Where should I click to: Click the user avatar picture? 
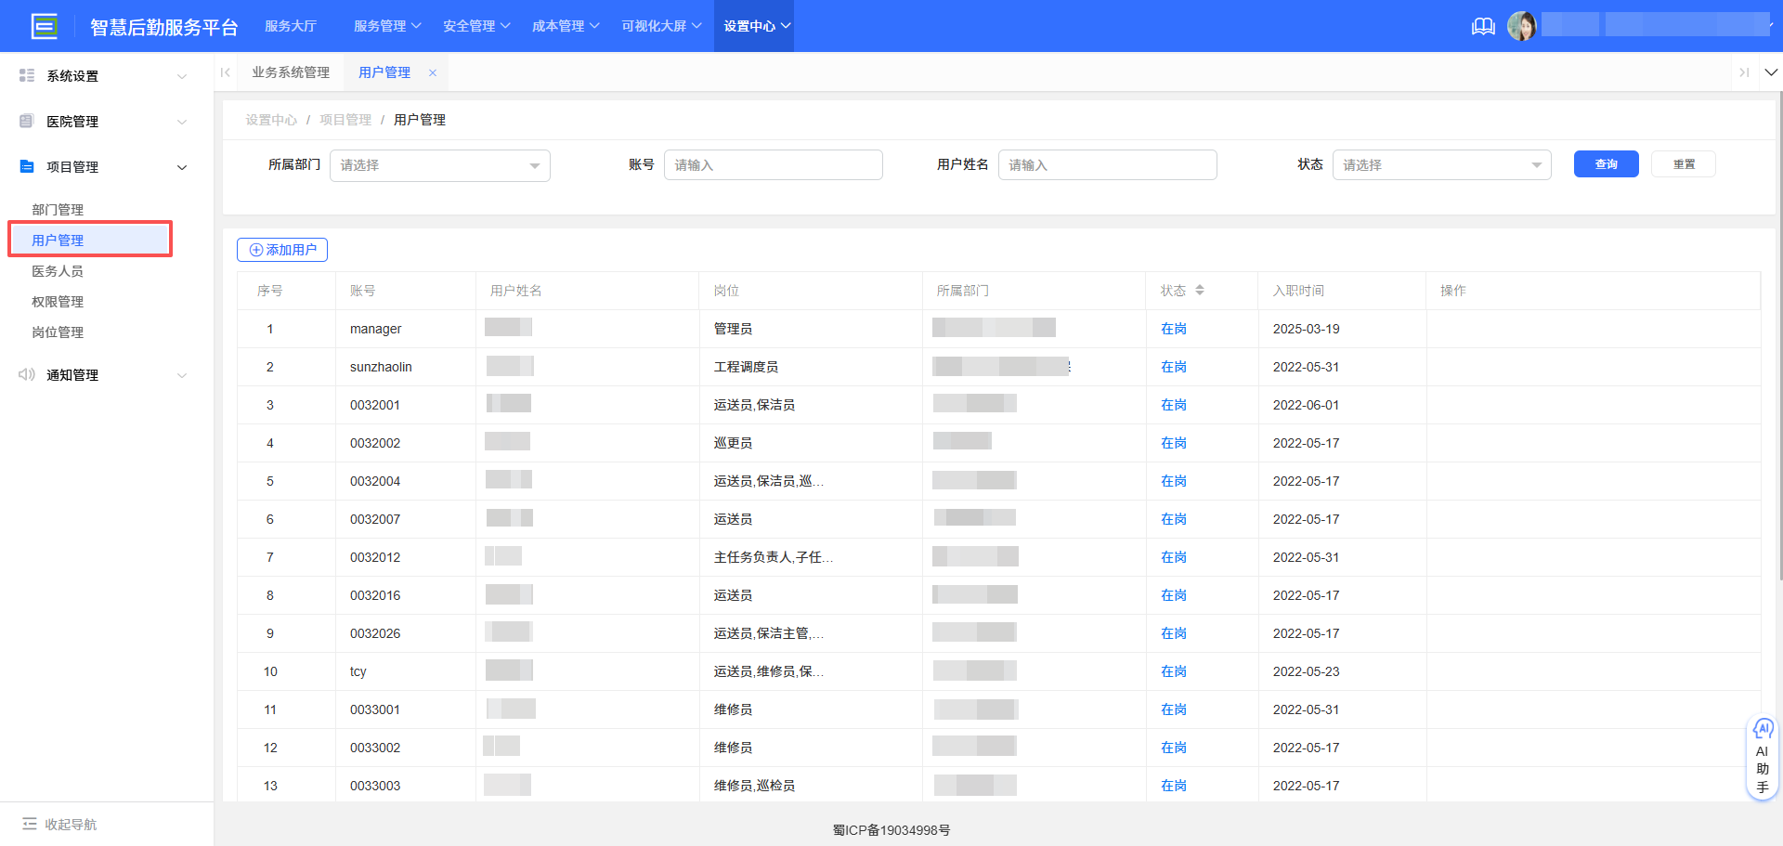[1521, 26]
